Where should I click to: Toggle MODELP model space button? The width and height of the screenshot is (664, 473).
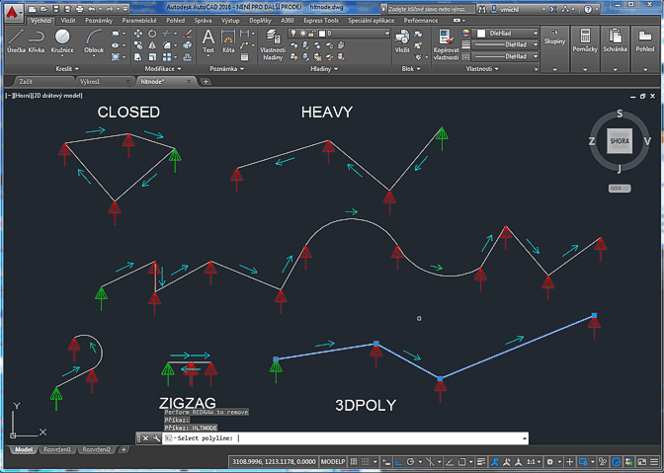pyautogui.click(x=332, y=461)
